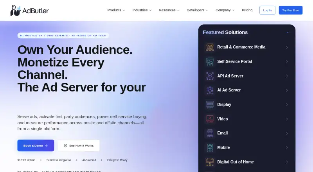Click the Self-Service Portal icon
Image resolution: width=313 pixels, height=172 pixels.
[210, 62]
